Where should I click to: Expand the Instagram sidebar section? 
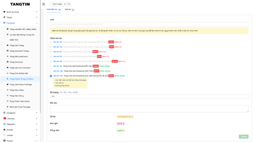point(20,113)
